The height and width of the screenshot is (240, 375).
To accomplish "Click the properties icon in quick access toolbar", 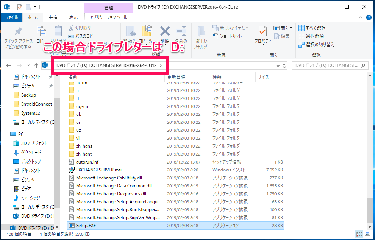I will [20, 7].
